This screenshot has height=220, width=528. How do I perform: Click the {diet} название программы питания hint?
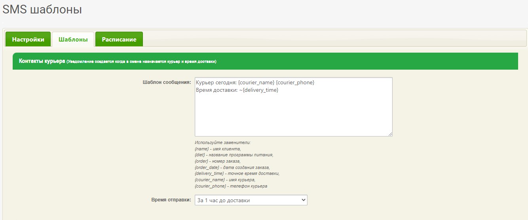tap(234, 155)
